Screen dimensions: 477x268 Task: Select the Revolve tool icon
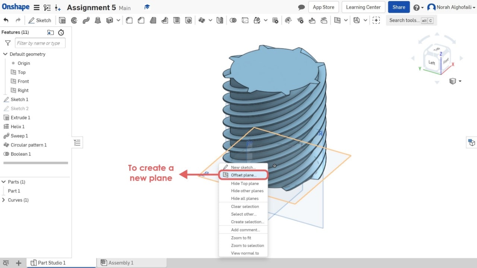pos(74,21)
